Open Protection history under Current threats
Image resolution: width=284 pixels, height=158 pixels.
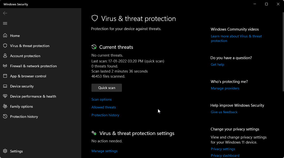[x=105, y=115]
